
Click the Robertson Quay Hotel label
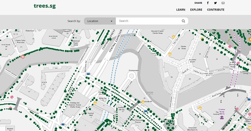75,43
